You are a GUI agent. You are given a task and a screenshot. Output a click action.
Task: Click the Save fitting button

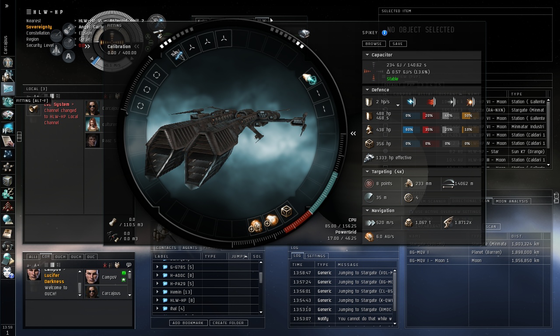coord(398,44)
